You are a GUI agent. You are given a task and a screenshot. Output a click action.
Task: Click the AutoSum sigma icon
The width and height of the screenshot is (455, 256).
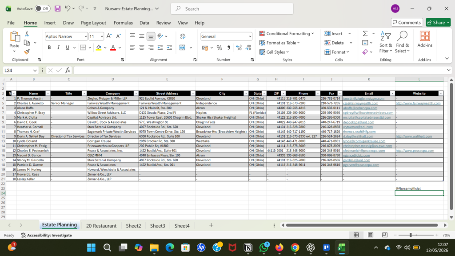tap(365, 34)
